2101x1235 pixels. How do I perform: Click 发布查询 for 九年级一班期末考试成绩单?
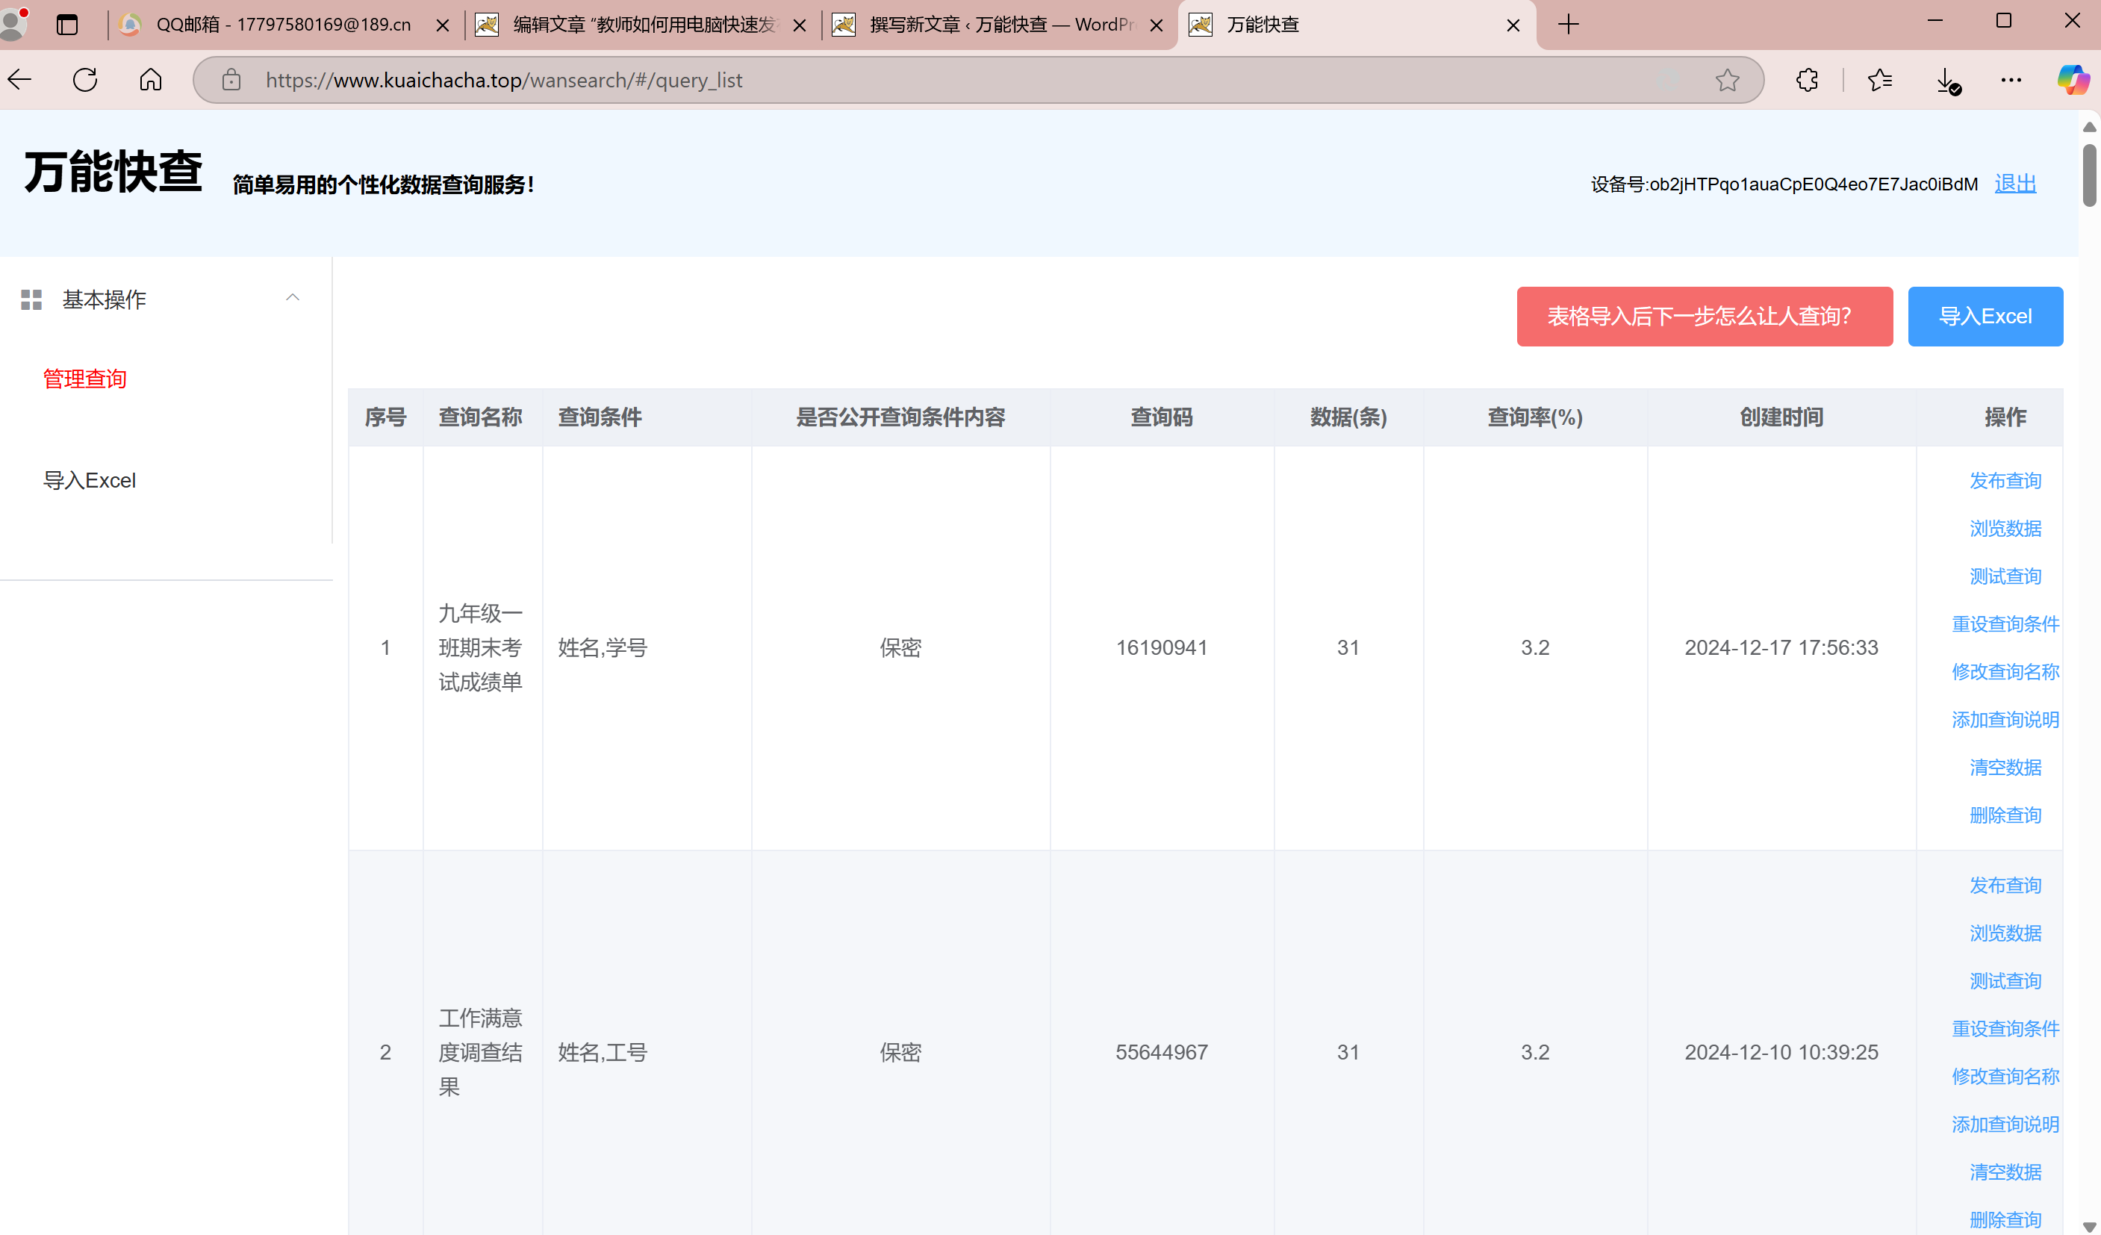click(x=2005, y=480)
